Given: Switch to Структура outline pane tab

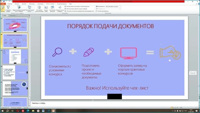Looking at the screenshot, I should pyautogui.click(x=12, y=15).
